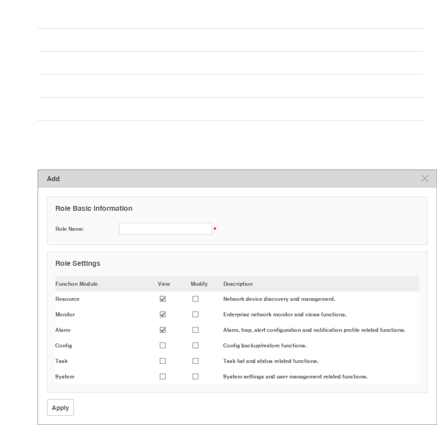This screenshot has width=437, height=425.
Task: Click the Description column header
Action: [x=238, y=284]
